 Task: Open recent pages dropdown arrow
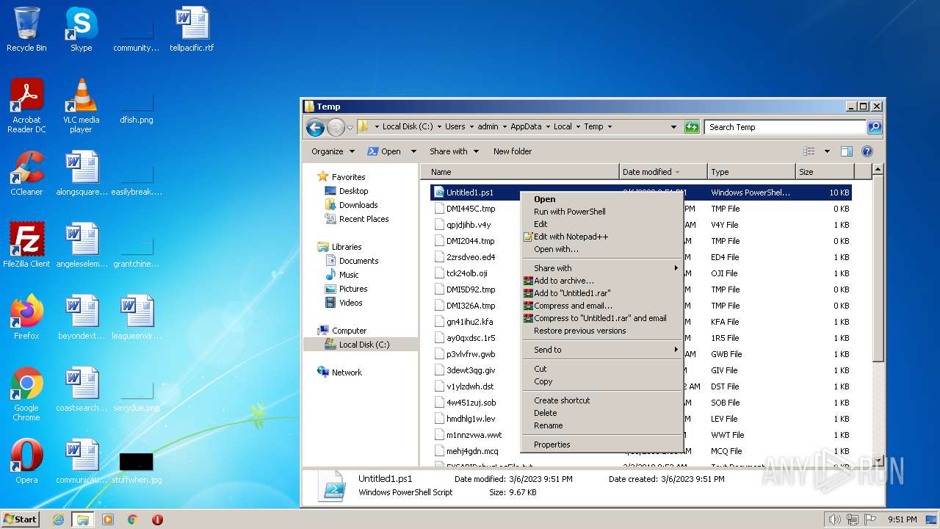coord(350,127)
